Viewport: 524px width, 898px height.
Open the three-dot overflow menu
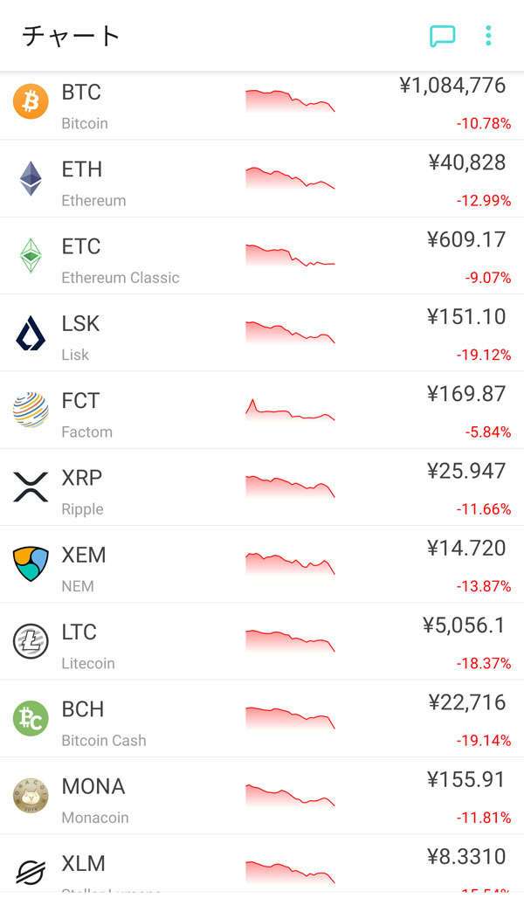click(488, 36)
